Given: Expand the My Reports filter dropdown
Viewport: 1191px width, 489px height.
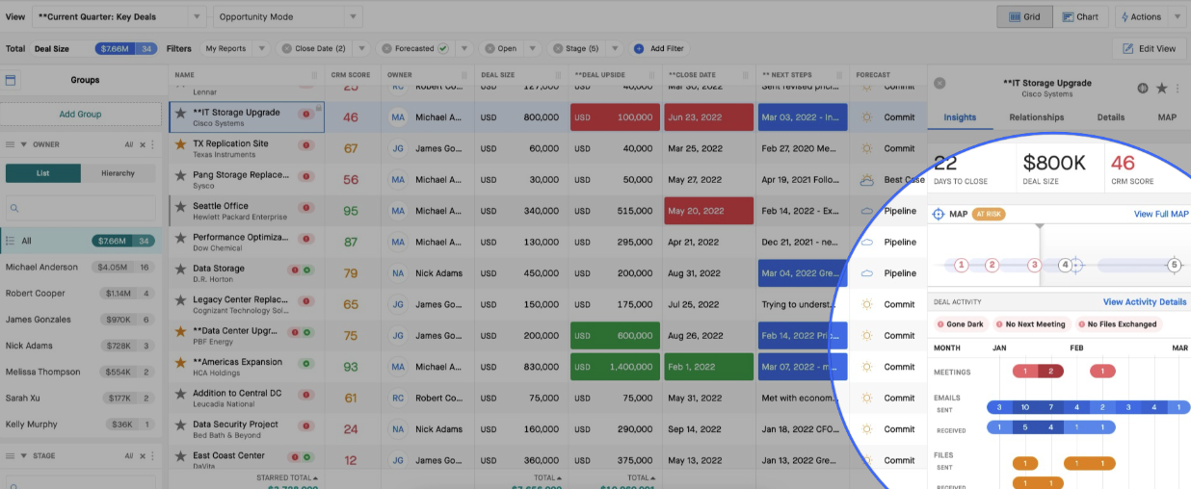Looking at the screenshot, I should click(x=261, y=48).
